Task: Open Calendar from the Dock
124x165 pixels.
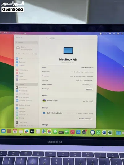Action: pos(15,131)
